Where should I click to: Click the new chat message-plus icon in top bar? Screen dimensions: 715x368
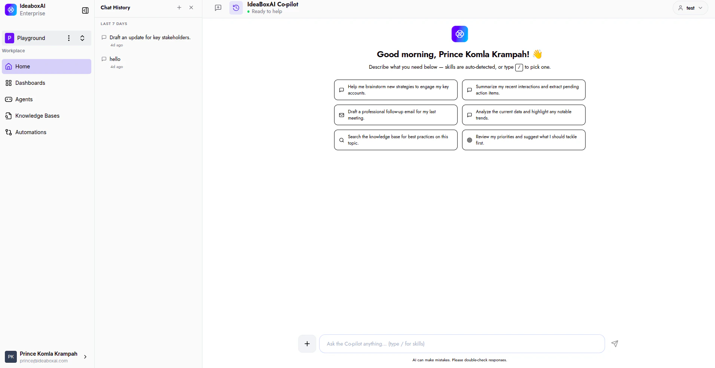[218, 8]
